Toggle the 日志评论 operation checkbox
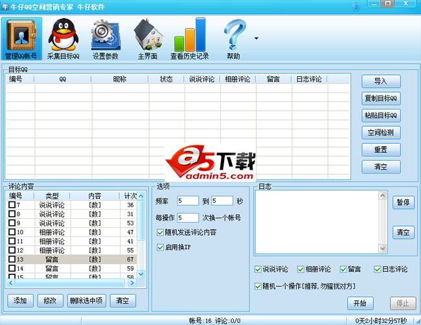This screenshot has width=421, height=325. (x=378, y=269)
